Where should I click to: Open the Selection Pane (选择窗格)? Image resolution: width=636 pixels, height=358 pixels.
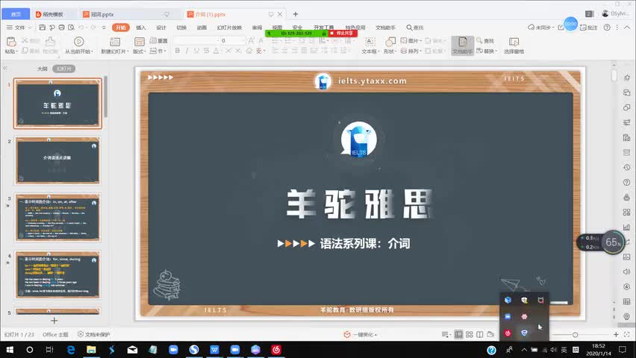(514, 45)
